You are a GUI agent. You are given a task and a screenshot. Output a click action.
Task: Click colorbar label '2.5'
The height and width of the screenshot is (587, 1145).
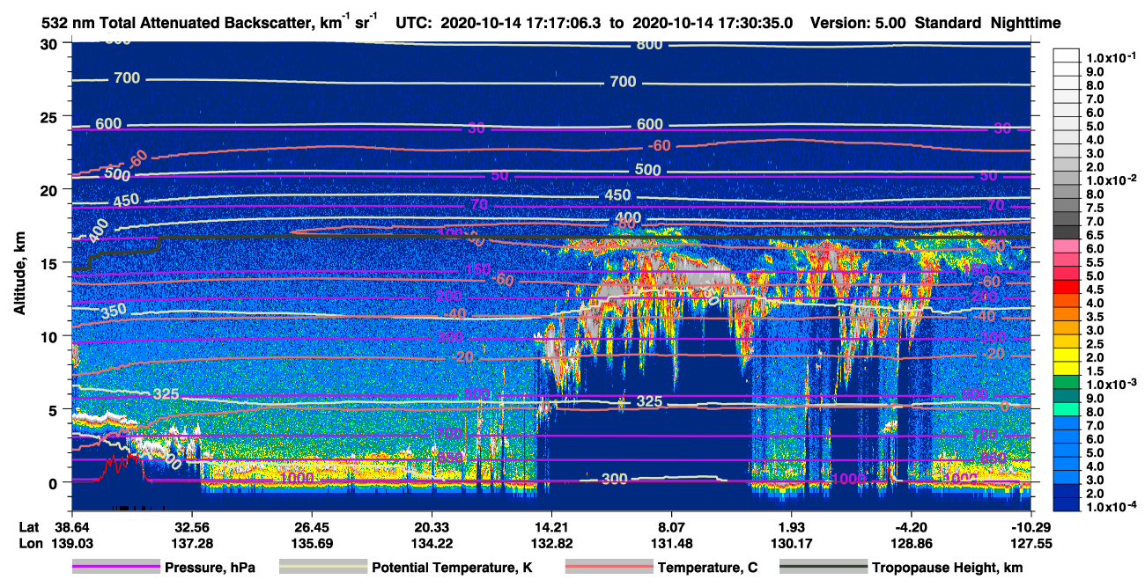tap(1095, 344)
